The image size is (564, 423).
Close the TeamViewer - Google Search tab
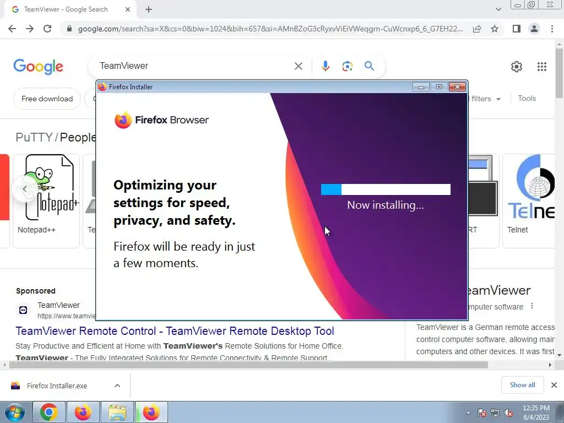tap(128, 10)
